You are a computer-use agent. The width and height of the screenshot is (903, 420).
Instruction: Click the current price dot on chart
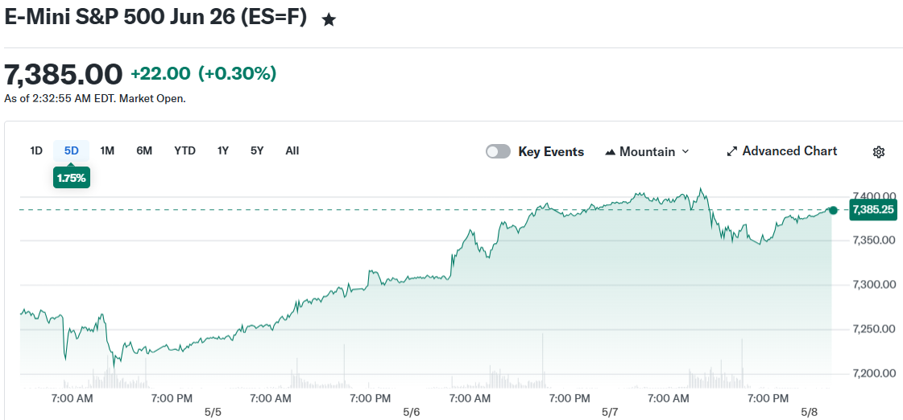tap(833, 210)
